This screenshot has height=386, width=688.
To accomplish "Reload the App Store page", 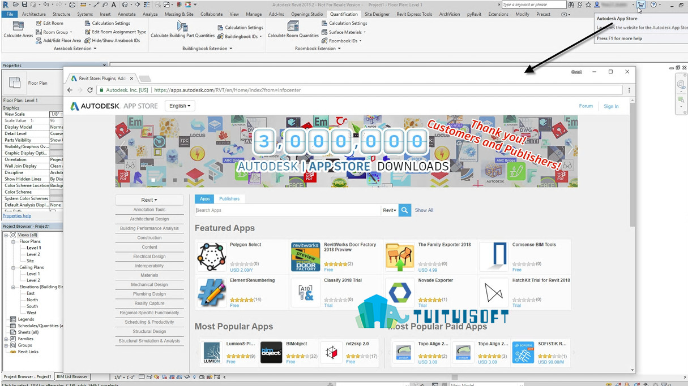I will click(90, 90).
